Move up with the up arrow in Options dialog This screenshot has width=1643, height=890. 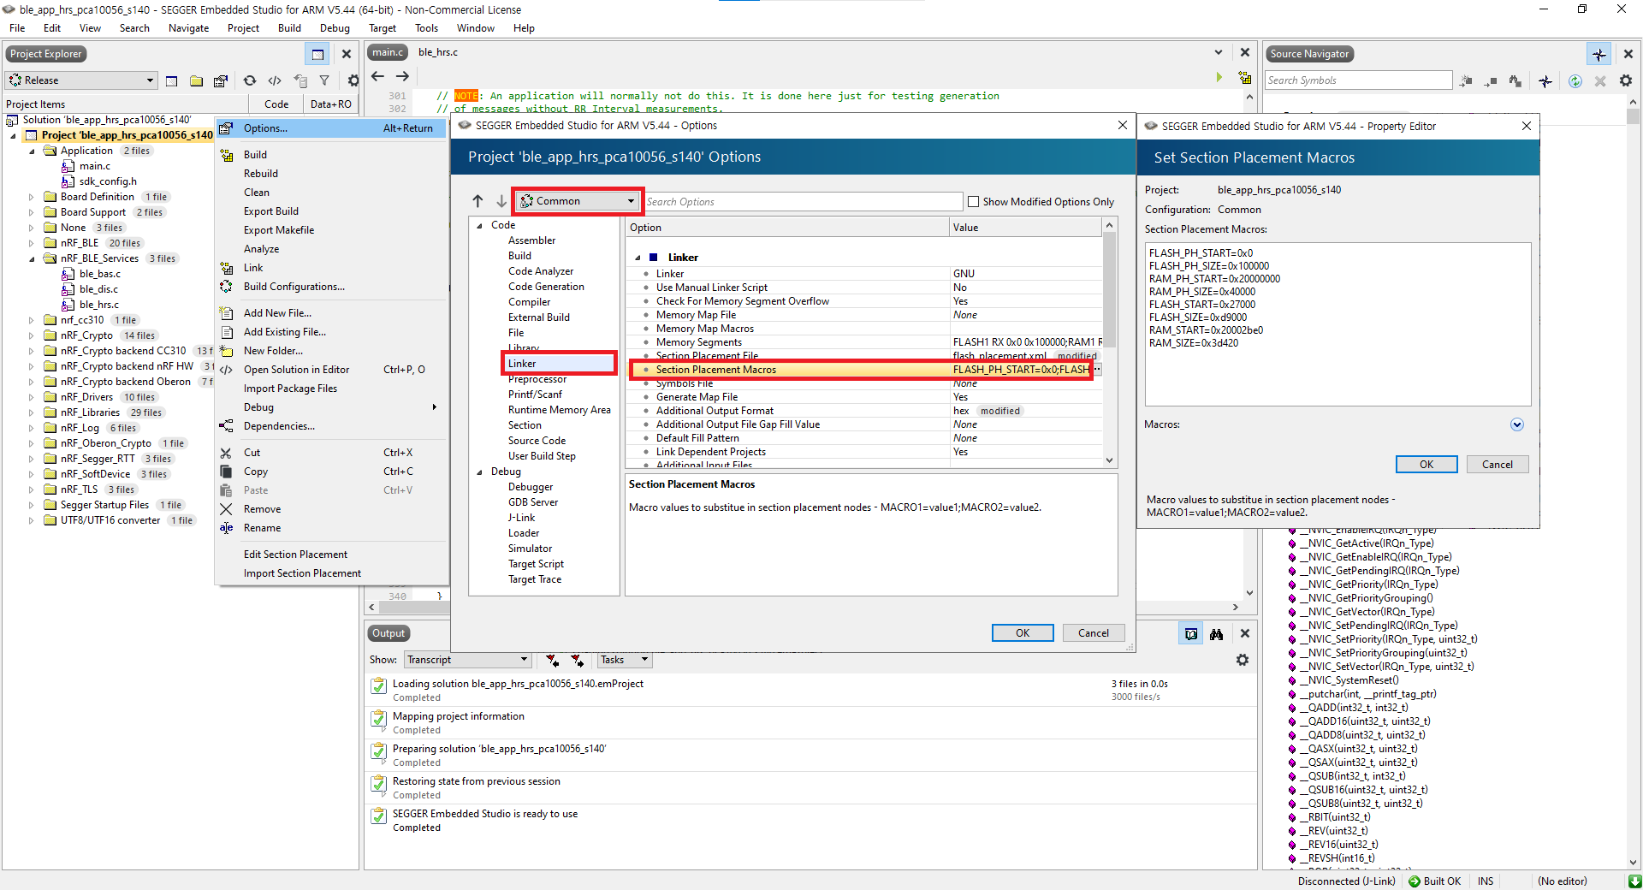point(477,201)
